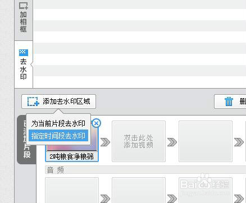Click the 添加去水印区域 button
The width and height of the screenshot is (246, 203).
click(58, 101)
